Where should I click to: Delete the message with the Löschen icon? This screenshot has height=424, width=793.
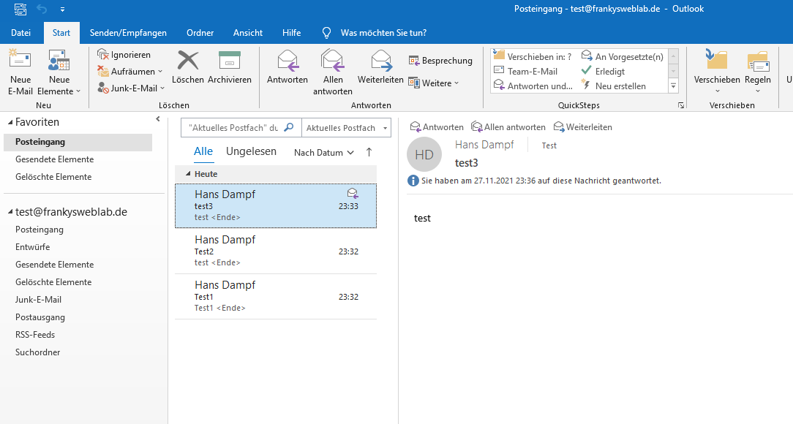click(188, 61)
